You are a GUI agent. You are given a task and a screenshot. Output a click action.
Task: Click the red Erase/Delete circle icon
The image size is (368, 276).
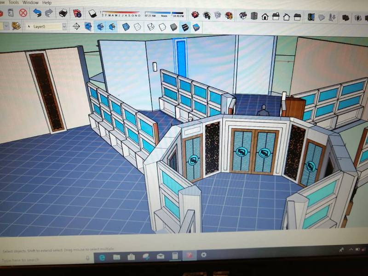tap(23, 13)
